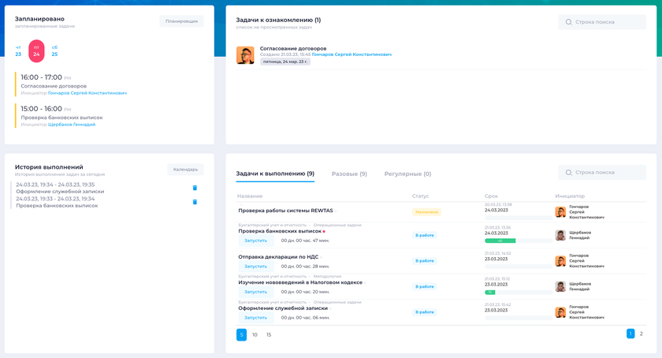Viewport: 662px width, 358px height.
Task: Switch to the 'Разовые (9)' tab
Action: coord(349,173)
